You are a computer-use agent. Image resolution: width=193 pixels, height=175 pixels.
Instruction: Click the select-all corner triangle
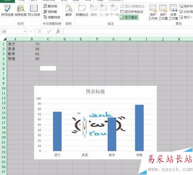(x=5, y=39)
